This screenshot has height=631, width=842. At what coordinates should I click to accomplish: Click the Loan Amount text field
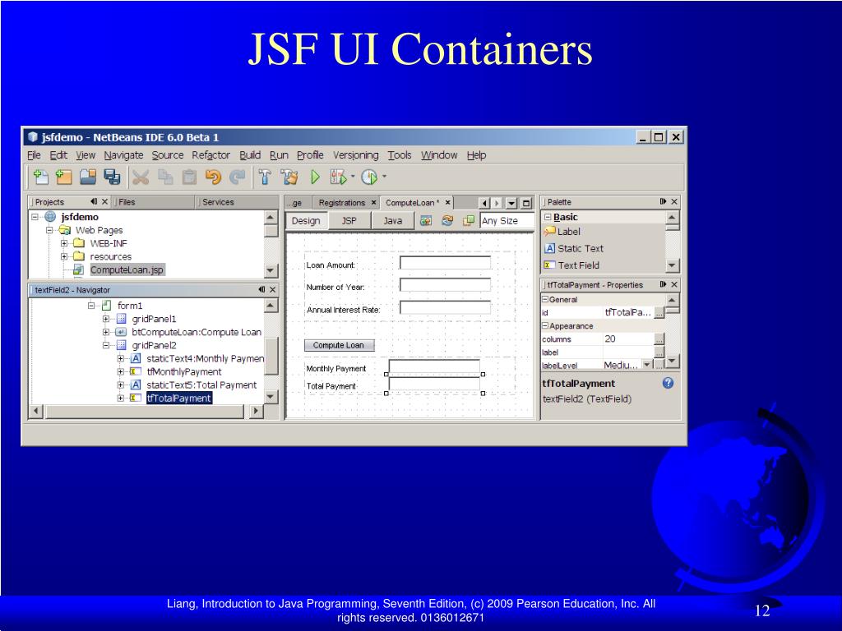coord(445,262)
